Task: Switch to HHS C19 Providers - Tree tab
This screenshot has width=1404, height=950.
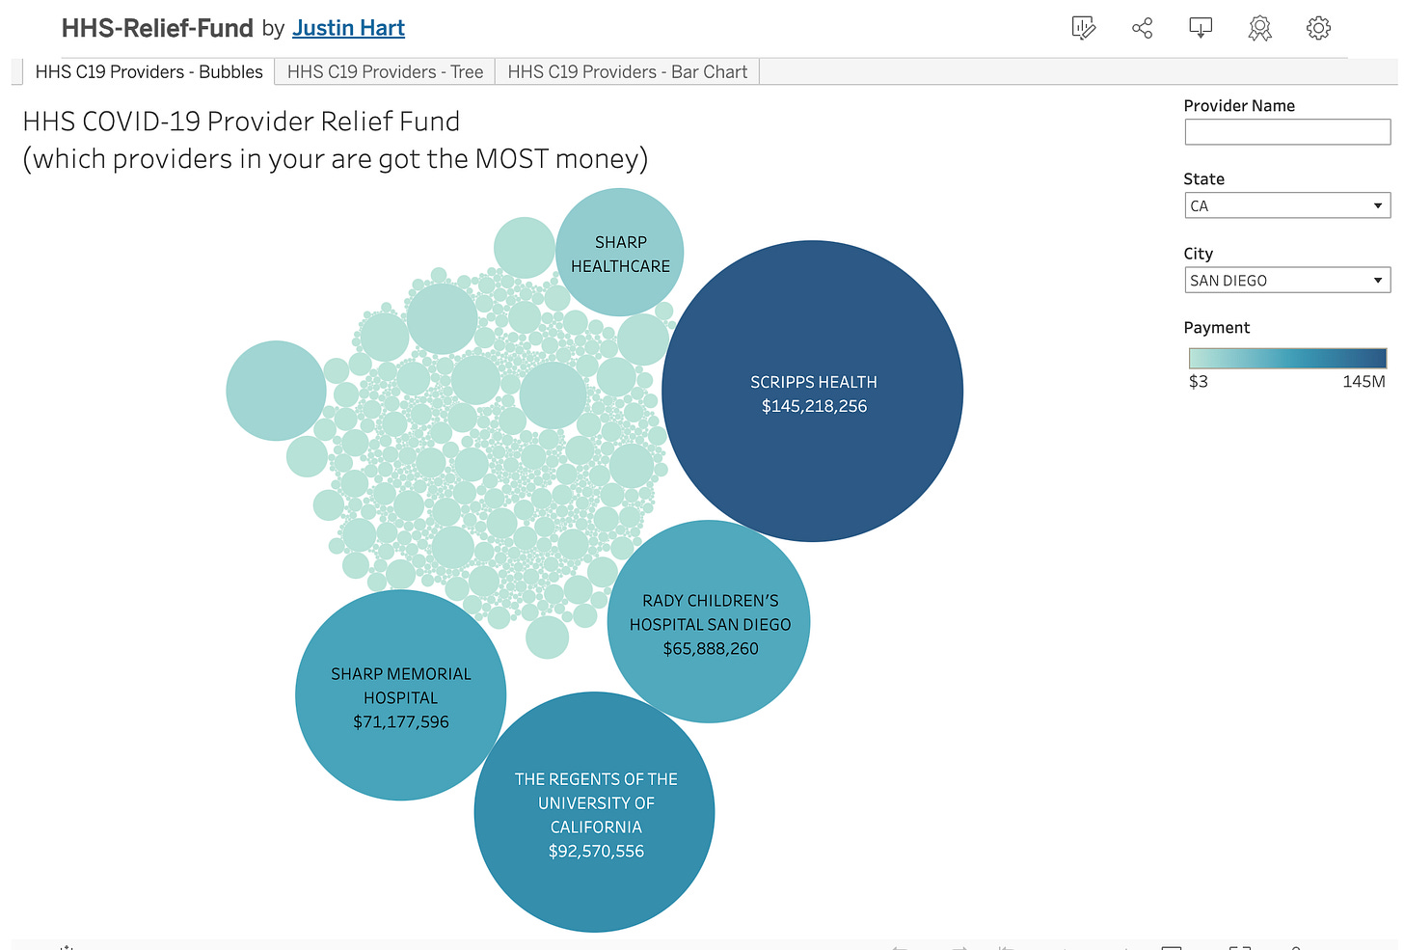Action: click(385, 72)
